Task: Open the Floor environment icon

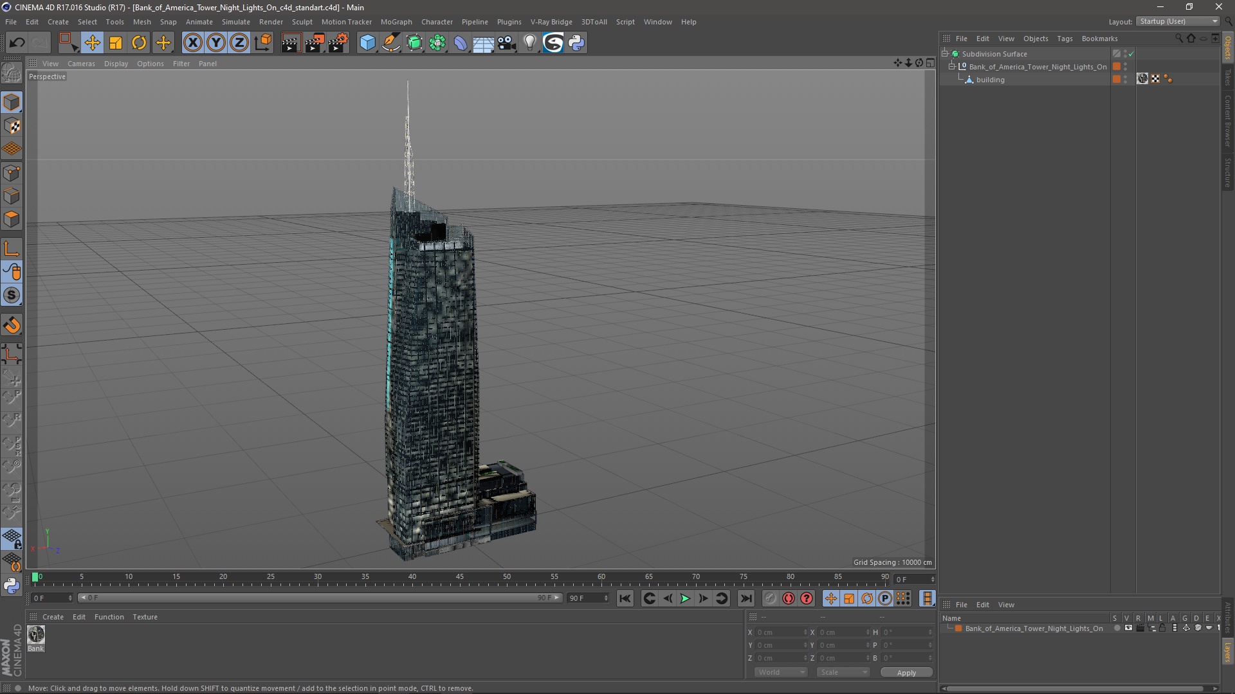Action: tap(483, 43)
